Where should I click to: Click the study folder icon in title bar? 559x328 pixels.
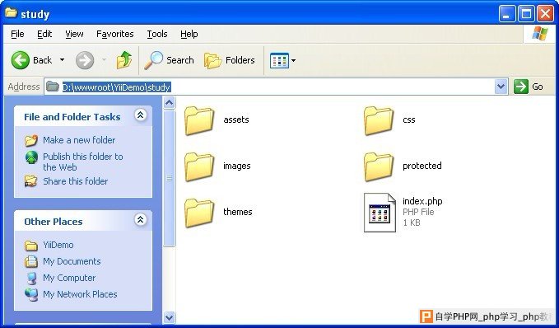tap(11, 13)
